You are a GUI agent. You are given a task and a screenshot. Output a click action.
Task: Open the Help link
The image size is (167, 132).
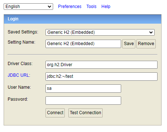pyautogui.click(x=106, y=7)
